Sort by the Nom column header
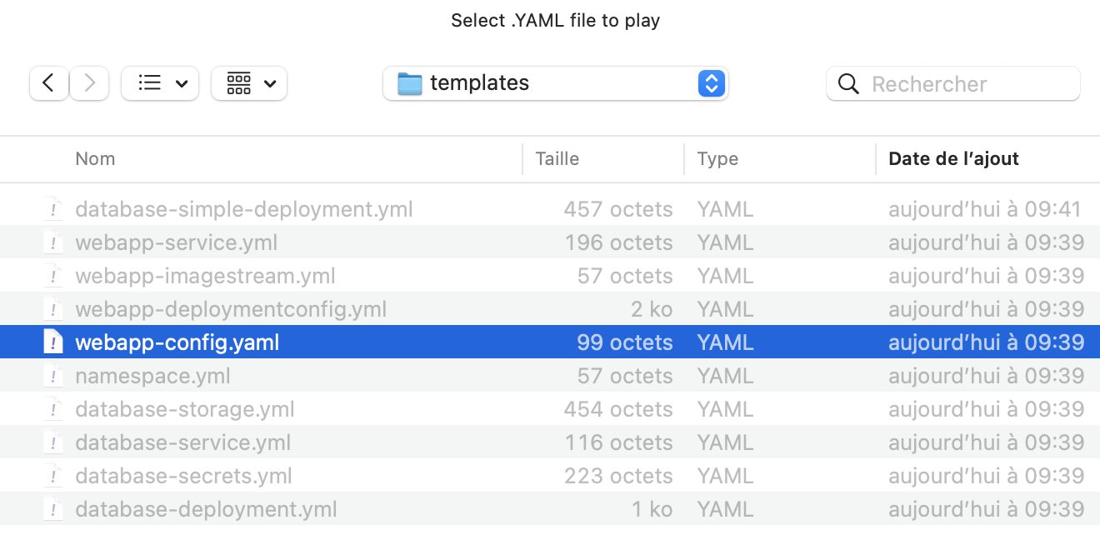This screenshot has width=1100, height=535. tap(95, 158)
